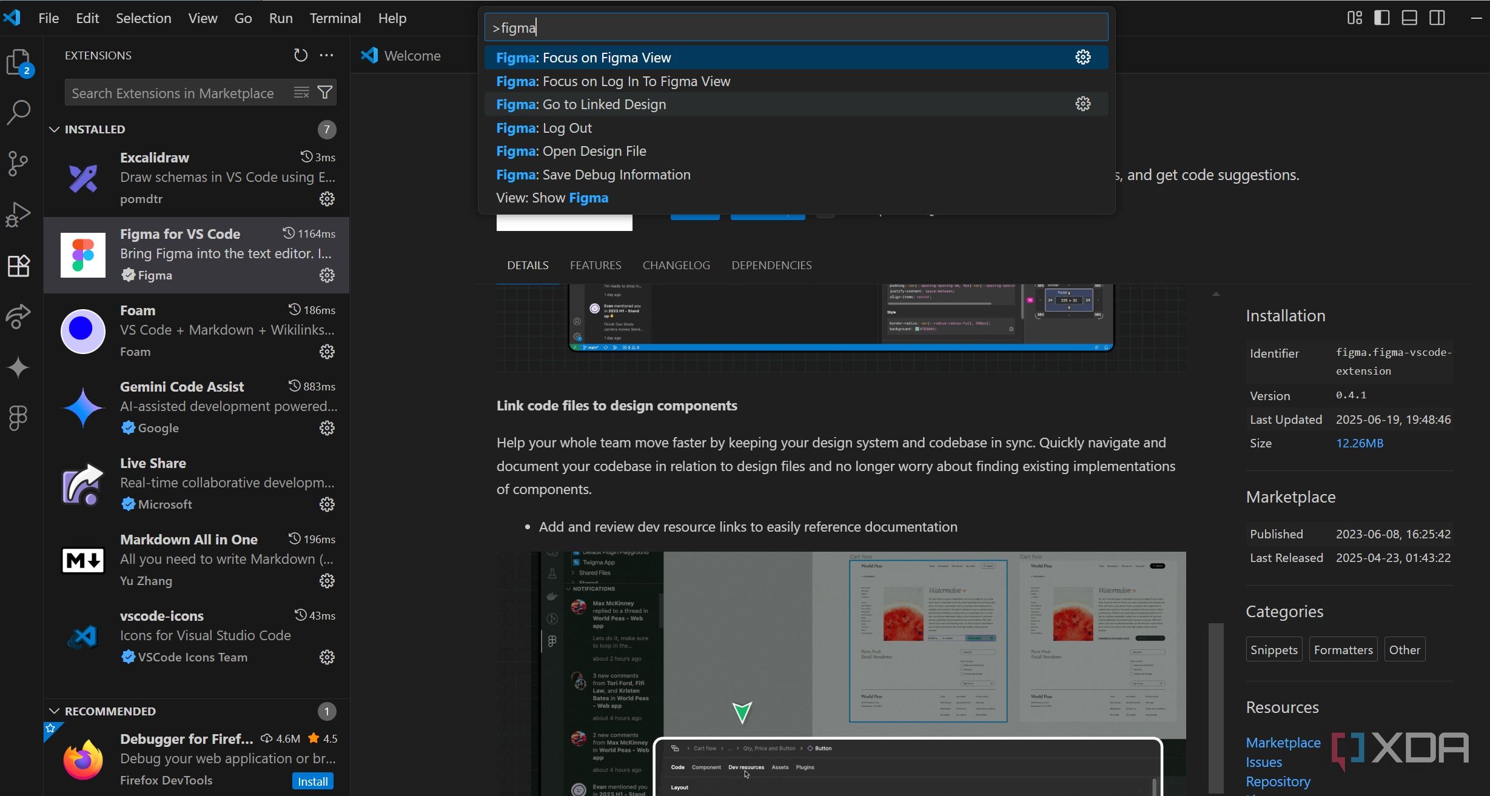1490x796 pixels.
Task: Choose Figma: Open Design File command
Action: pos(796,151)
